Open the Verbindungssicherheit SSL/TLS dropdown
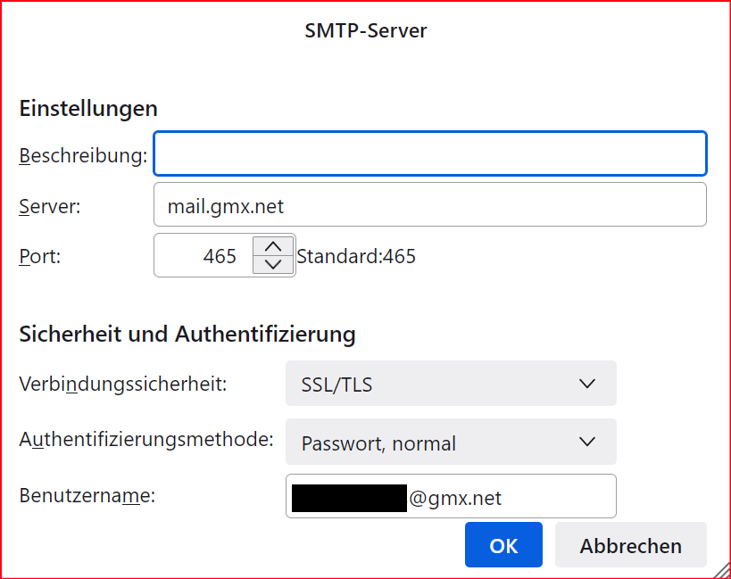The width and height of the screenshot is (731, 579). pyautogui.click(x=451, y=384)
